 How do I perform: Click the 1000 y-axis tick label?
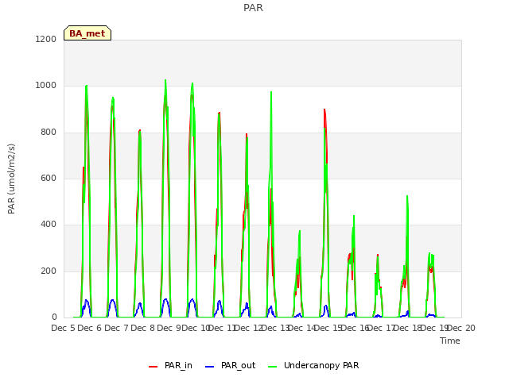tap(46, 86)
